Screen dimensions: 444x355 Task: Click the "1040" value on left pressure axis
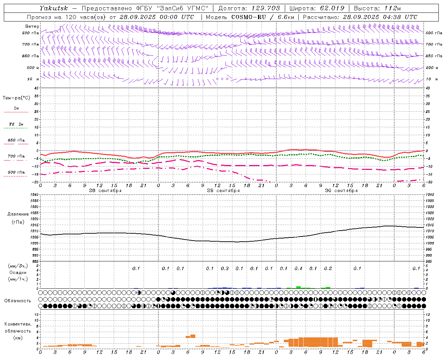tap(34, 194)
